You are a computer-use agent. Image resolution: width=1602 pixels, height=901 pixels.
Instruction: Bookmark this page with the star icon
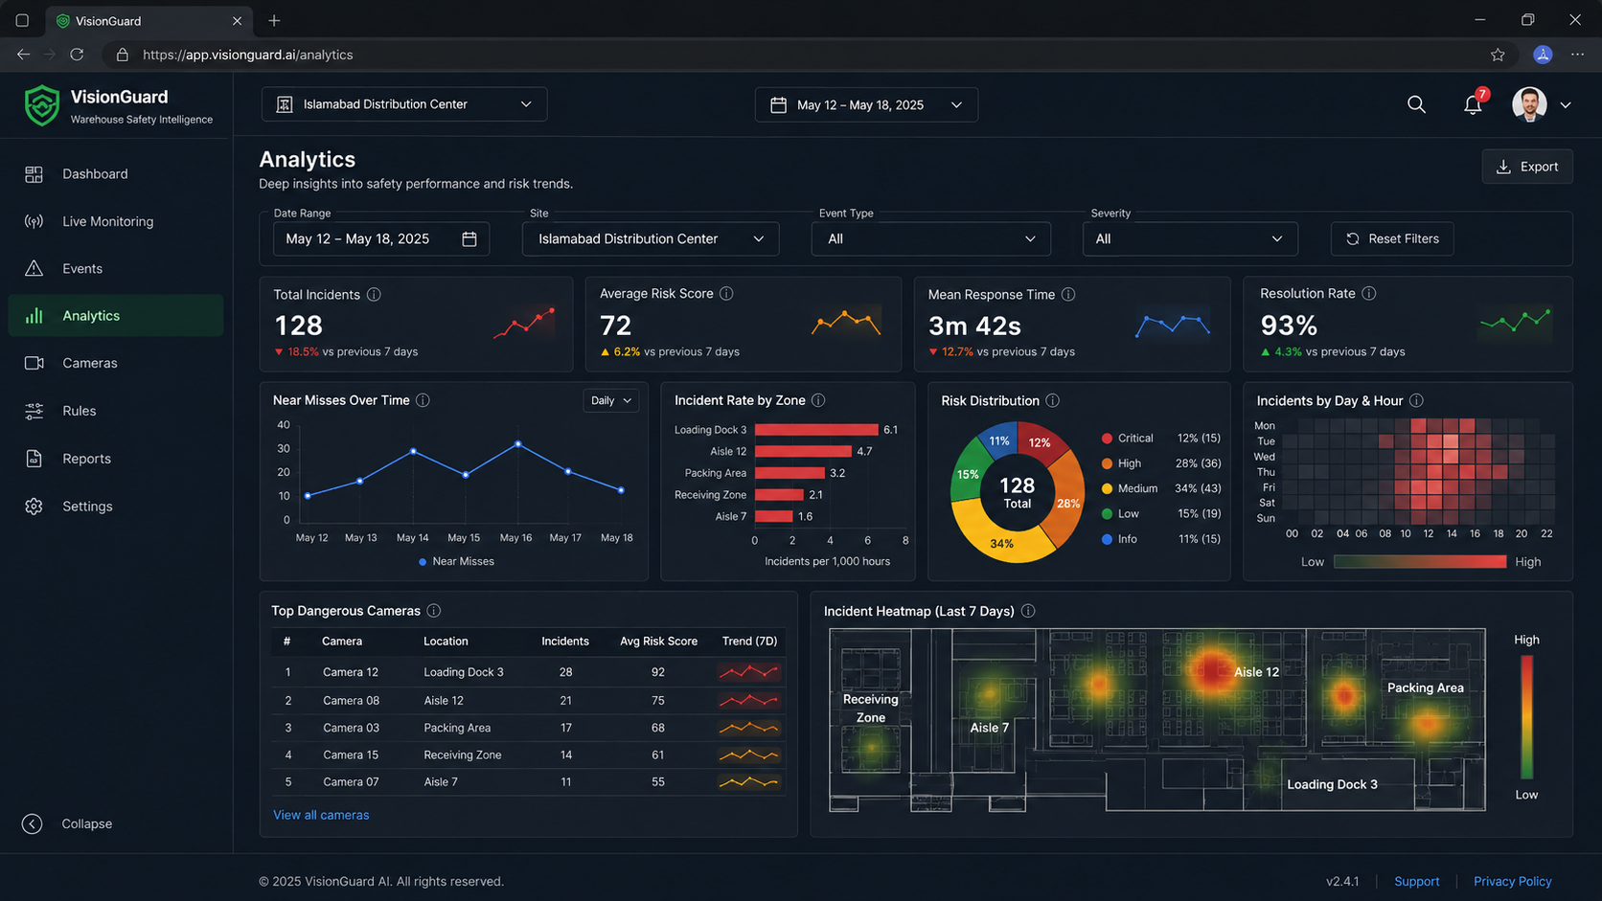1498,55
